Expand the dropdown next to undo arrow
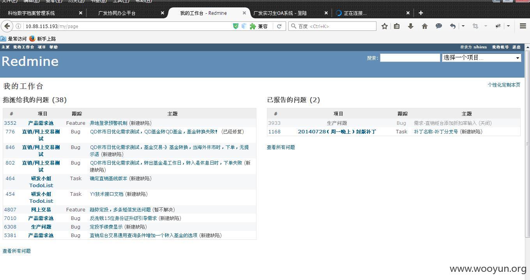Viewport: 530px width, 280px height. pos(463,26)
